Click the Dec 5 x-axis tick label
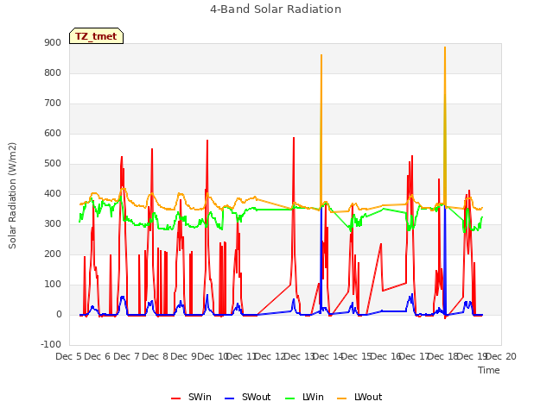The width and height of the screenshot is (553, 414). coord(69,356)
